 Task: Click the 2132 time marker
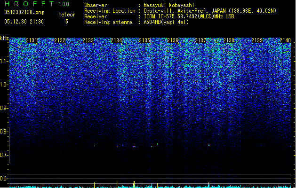pos(60,40)
